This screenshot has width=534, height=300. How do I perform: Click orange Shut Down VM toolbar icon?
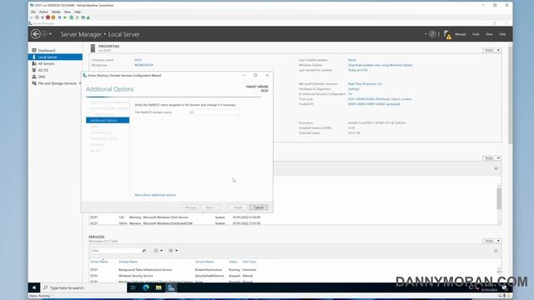53,17
